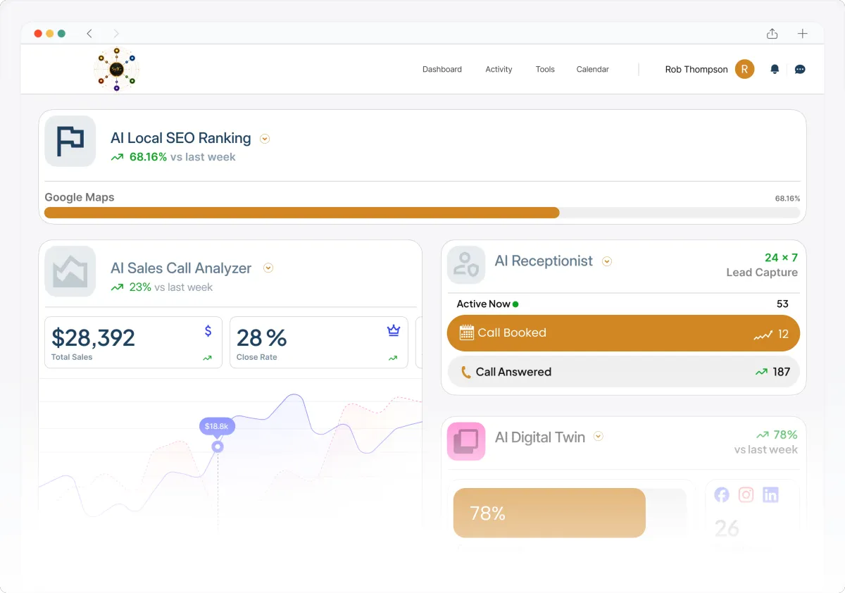Image resolution: width=845 pixels, height=593 pixels.
Task: Click the Active Now status label
Action: 487,304
